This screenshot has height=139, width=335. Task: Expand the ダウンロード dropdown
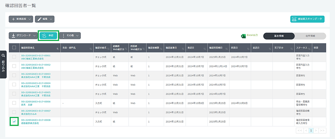[23, 35]
